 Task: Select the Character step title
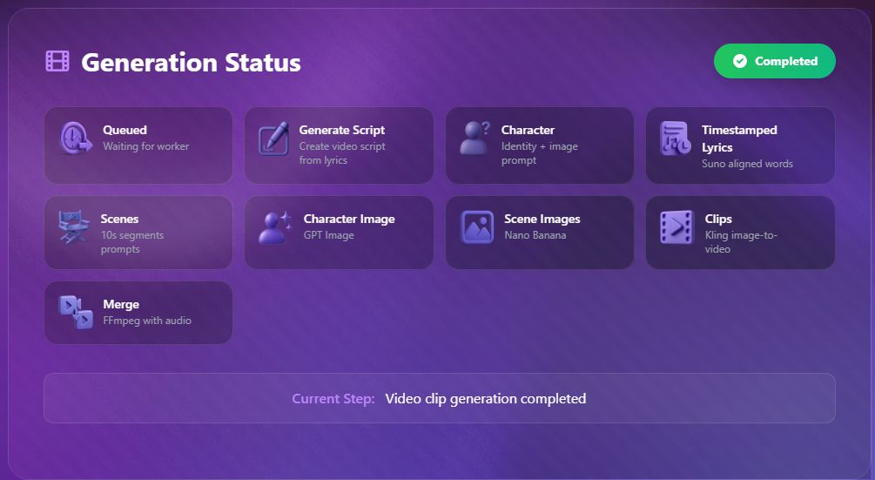pos(528,130)
